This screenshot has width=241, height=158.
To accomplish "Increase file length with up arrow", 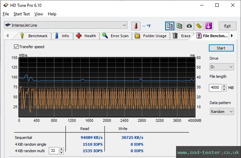I will tap(224, 86).
